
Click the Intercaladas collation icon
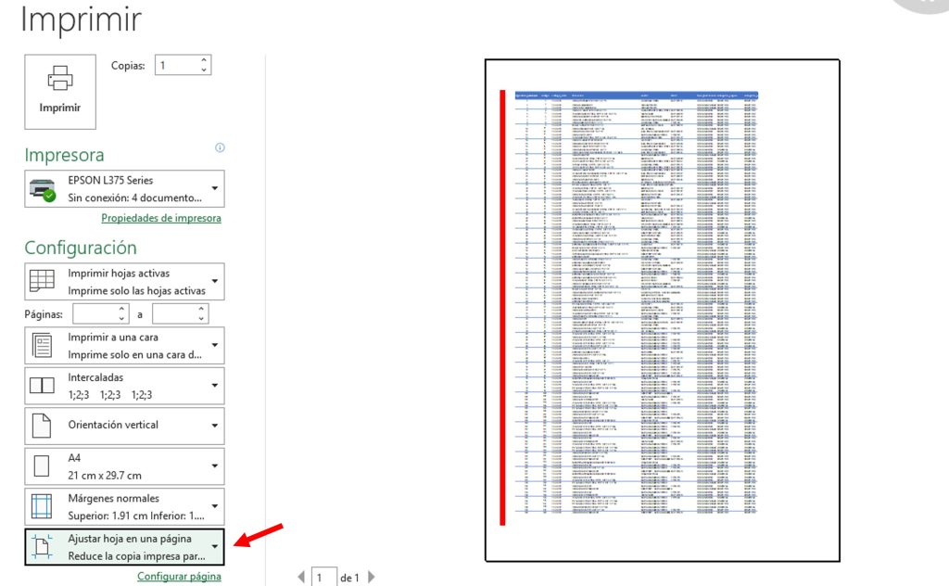tap(43, 386)
